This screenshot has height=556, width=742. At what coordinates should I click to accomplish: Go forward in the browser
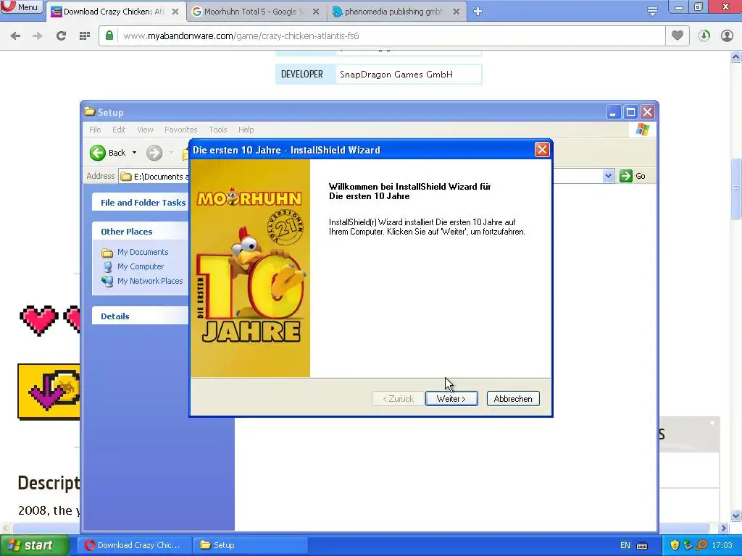point(38,35)
